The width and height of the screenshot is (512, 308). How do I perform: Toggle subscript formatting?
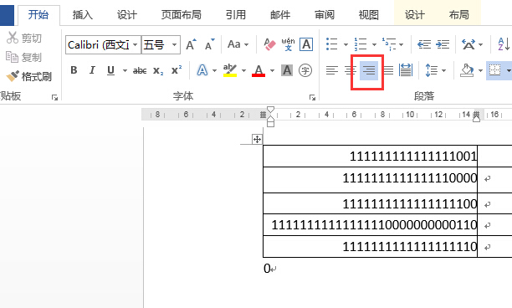coord(158,71)
